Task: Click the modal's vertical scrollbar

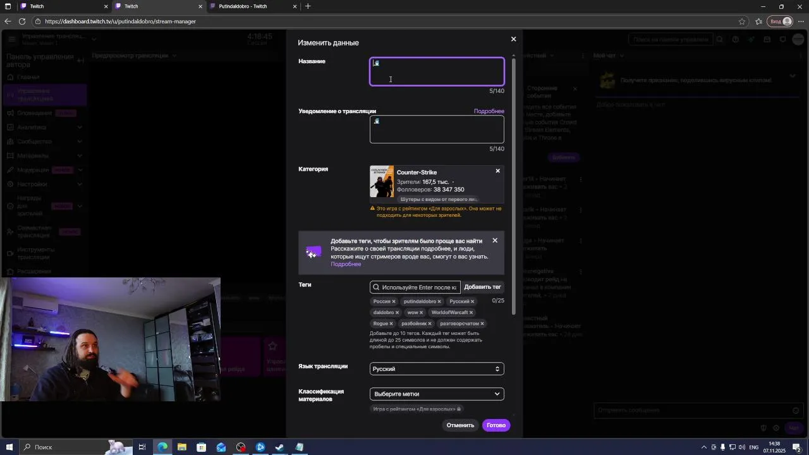Action: pyautogui.click(x=514, y=186)
